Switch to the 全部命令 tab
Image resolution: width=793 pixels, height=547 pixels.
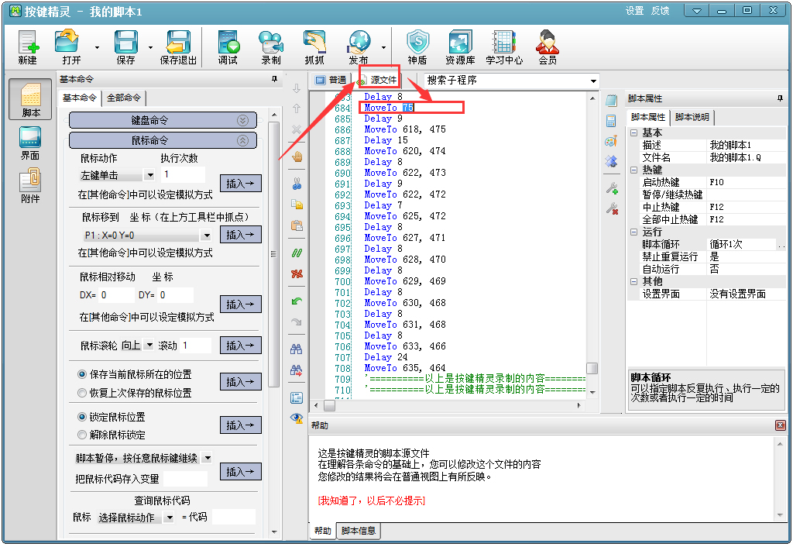pos(124,98)
